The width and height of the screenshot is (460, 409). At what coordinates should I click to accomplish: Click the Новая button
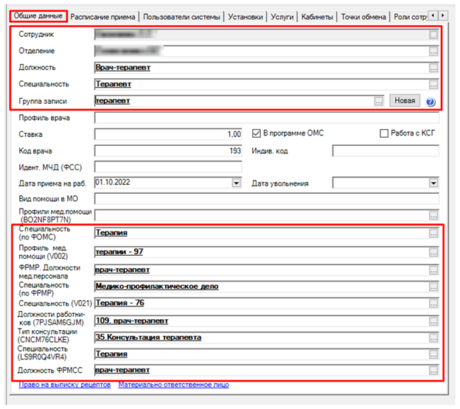click(x=405, y=100)
